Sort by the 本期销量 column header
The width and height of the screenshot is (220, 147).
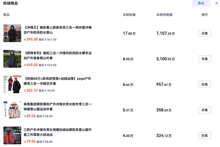tap(129, 15)
